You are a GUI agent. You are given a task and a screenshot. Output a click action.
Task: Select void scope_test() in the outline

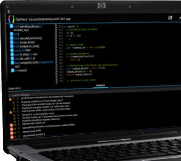tap(24, 42)
